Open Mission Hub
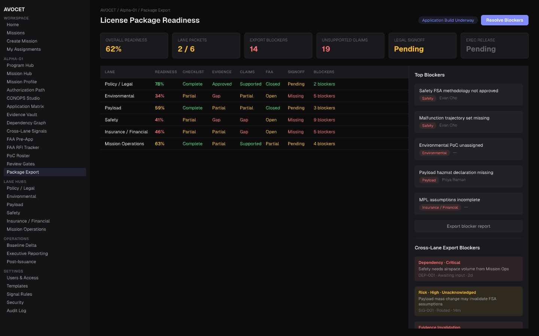The height and width of the screenshot is (336, 539). (45, 74)
